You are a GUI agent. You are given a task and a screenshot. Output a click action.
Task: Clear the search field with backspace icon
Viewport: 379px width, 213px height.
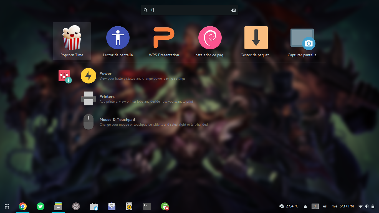[233, 10]
